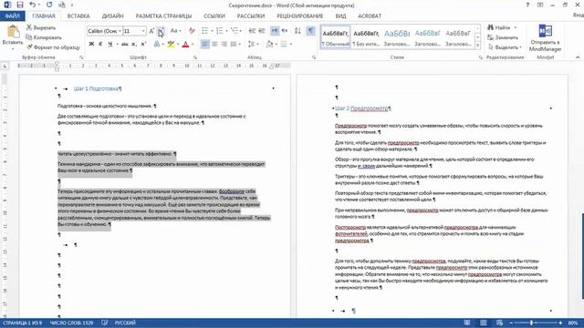Click the decrease indent icon

point(252,31)
